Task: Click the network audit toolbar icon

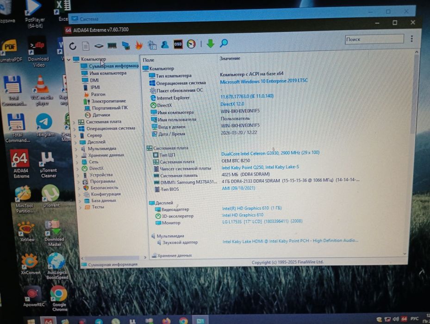Action: coord(152,45)
